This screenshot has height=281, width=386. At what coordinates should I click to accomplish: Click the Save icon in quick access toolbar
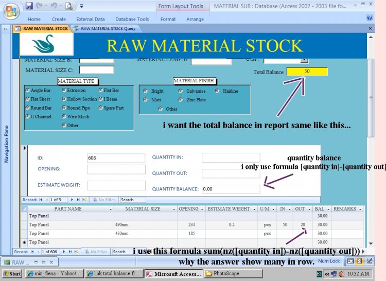29,6
